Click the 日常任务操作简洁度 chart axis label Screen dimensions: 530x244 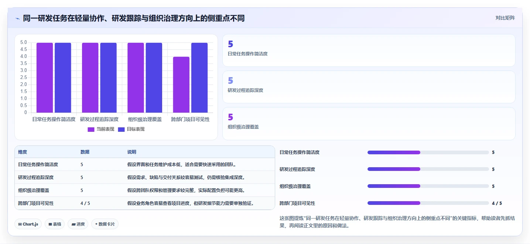coord(54,119)
